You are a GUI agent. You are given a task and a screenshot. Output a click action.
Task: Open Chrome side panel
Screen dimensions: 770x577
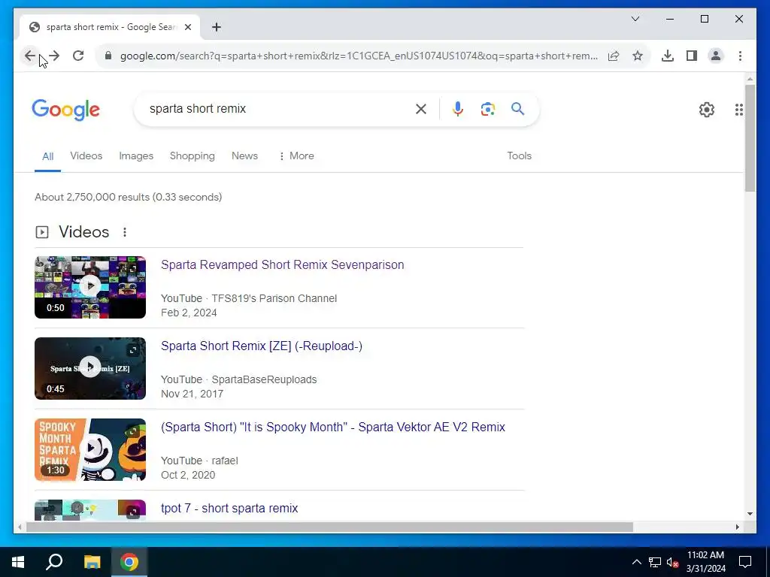click(692, 56)
